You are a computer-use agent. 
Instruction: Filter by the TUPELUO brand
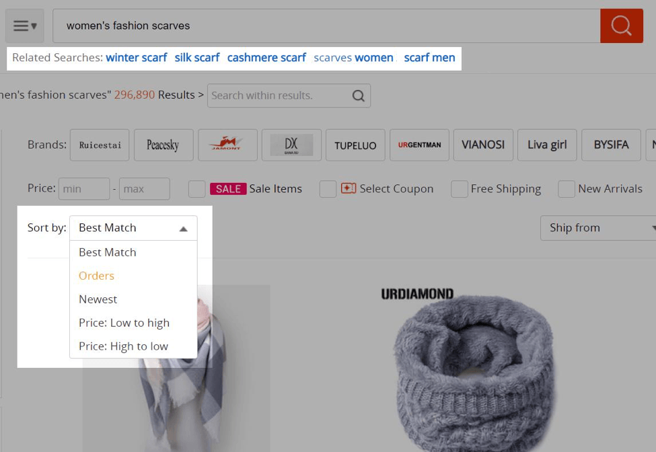pyautogui.click(x=356, y=145)
